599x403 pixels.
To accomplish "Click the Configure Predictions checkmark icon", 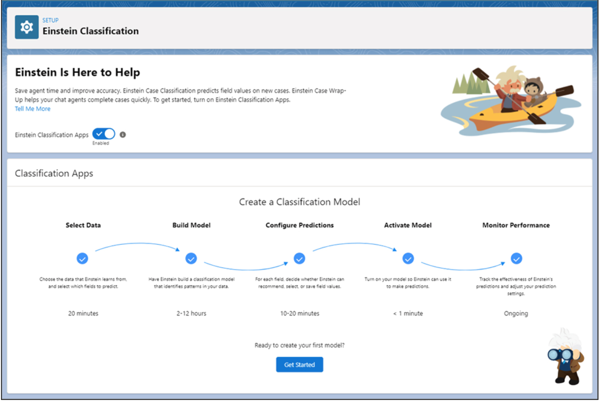I will [299, 259].
